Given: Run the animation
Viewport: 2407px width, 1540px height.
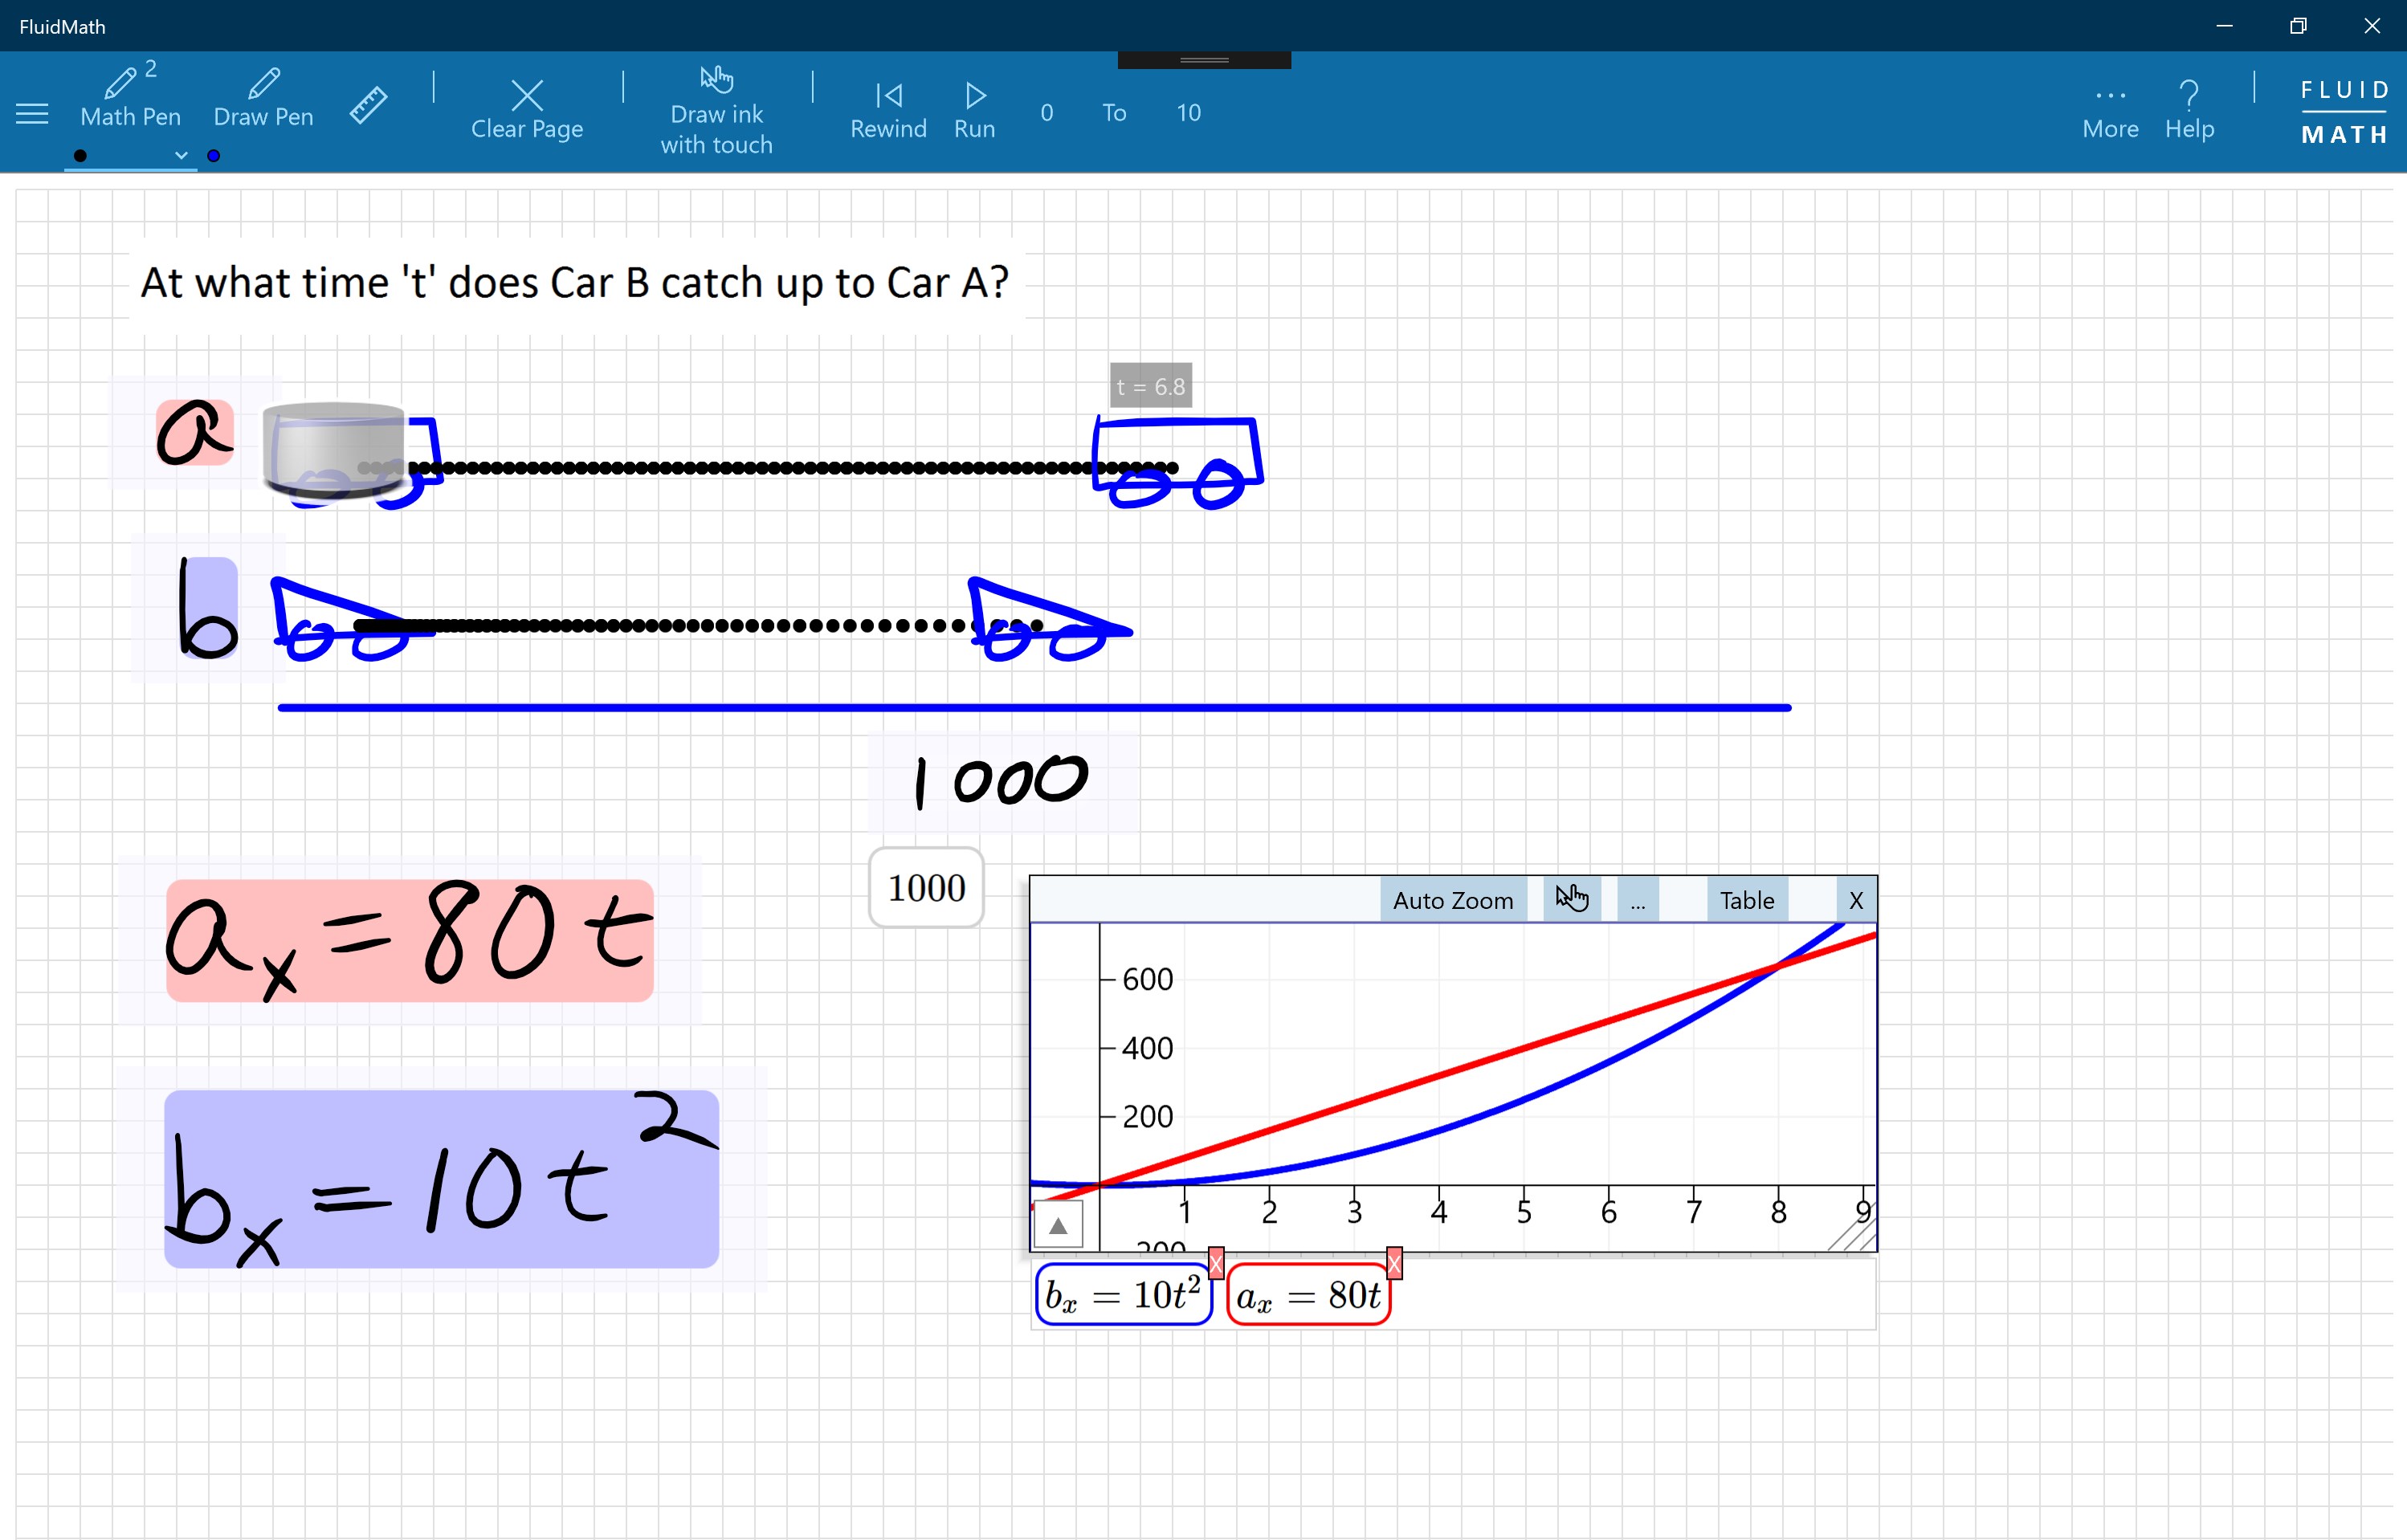Looking at the screenshot, I should (x=974, y=110).
